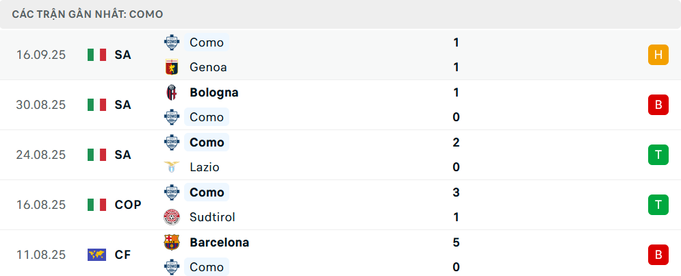
Task: Click the Genoa club crest icon
Action: click(171, 67)
